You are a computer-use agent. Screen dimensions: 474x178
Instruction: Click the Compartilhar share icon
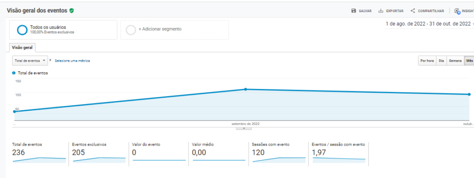tap(412, 11)
